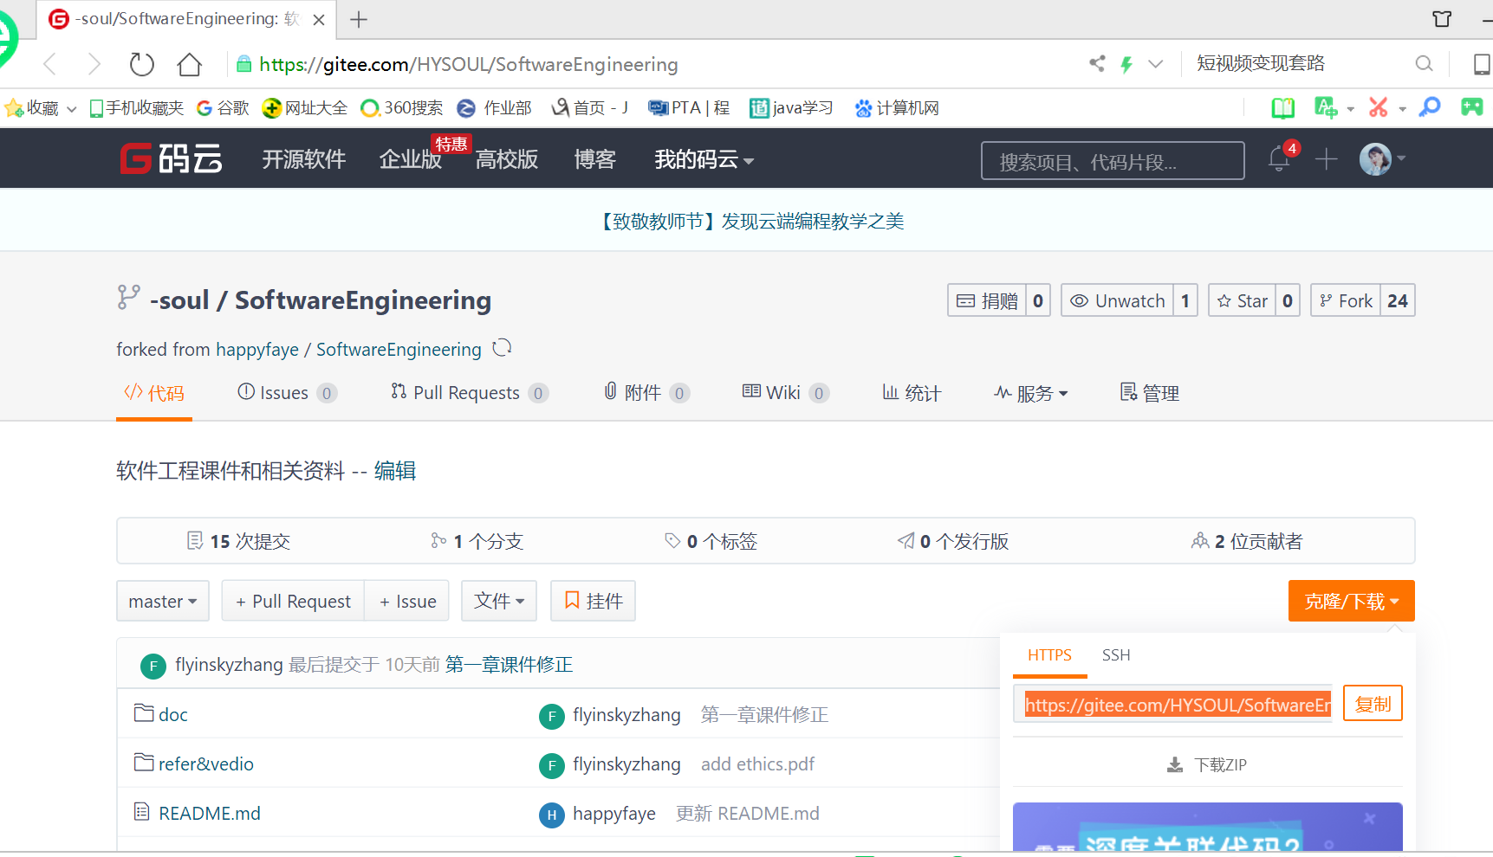Switch to the Pull Requests tab
1493x857 pixels.
pos(469,393)
